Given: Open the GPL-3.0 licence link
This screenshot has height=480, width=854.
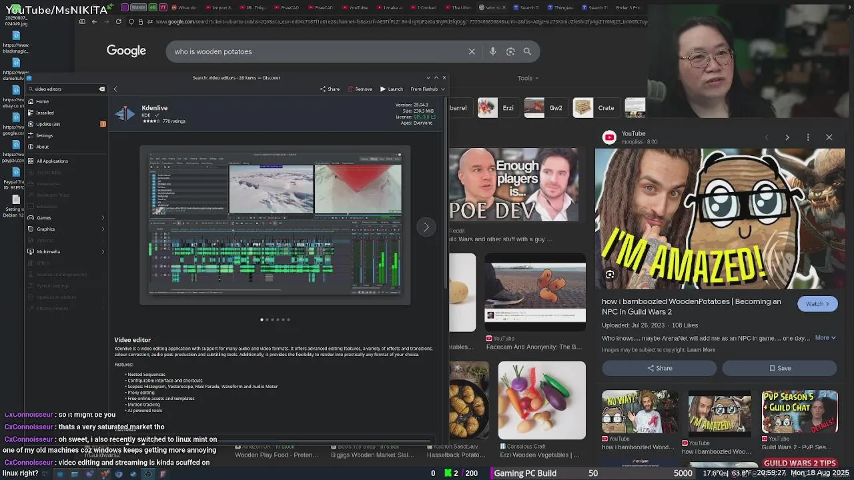Looking at the screenshot, I should [424, 117].
